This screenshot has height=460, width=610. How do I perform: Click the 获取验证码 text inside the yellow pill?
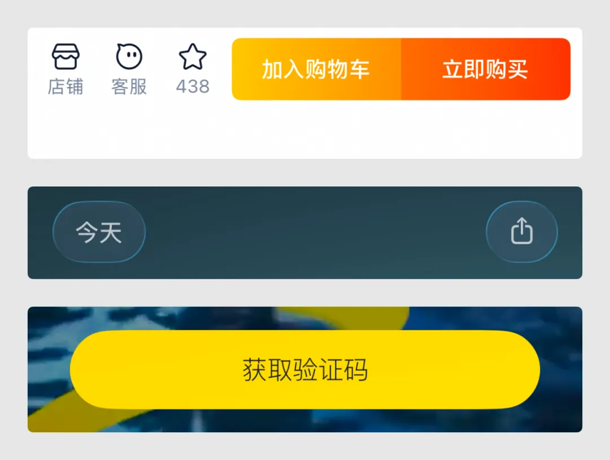pyautogui.click(x=305, y=370)
